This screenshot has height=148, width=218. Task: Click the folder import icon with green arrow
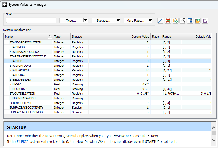[197, 21]
